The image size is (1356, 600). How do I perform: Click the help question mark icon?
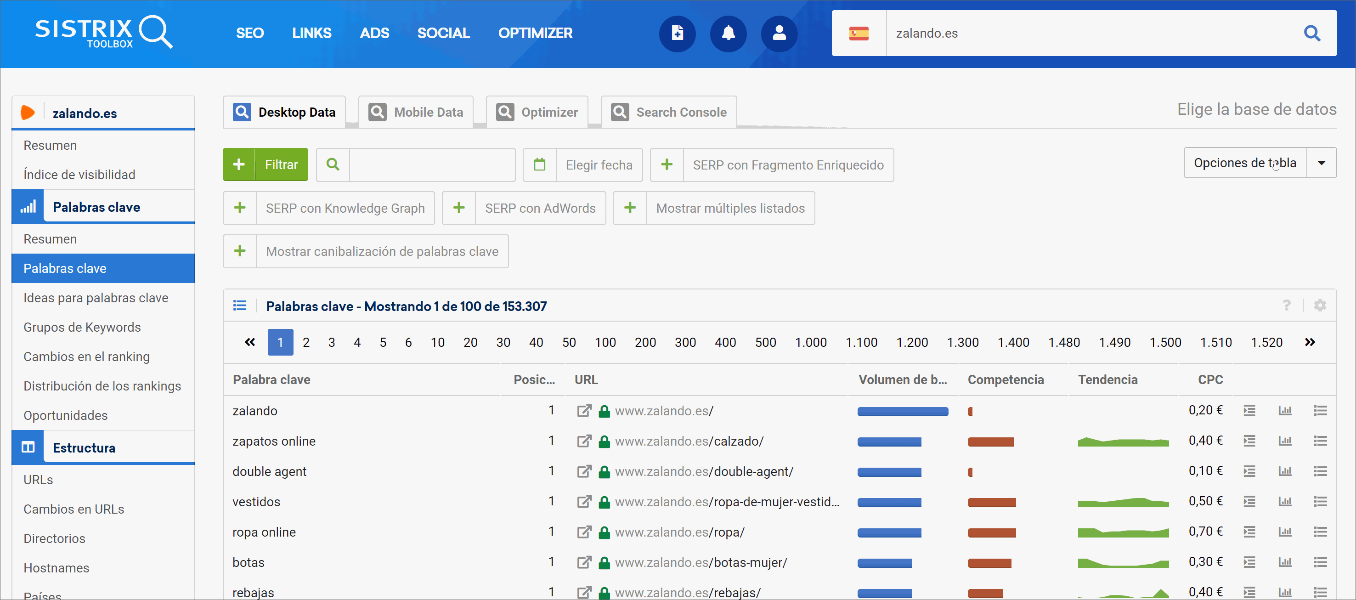(1287, 305)
